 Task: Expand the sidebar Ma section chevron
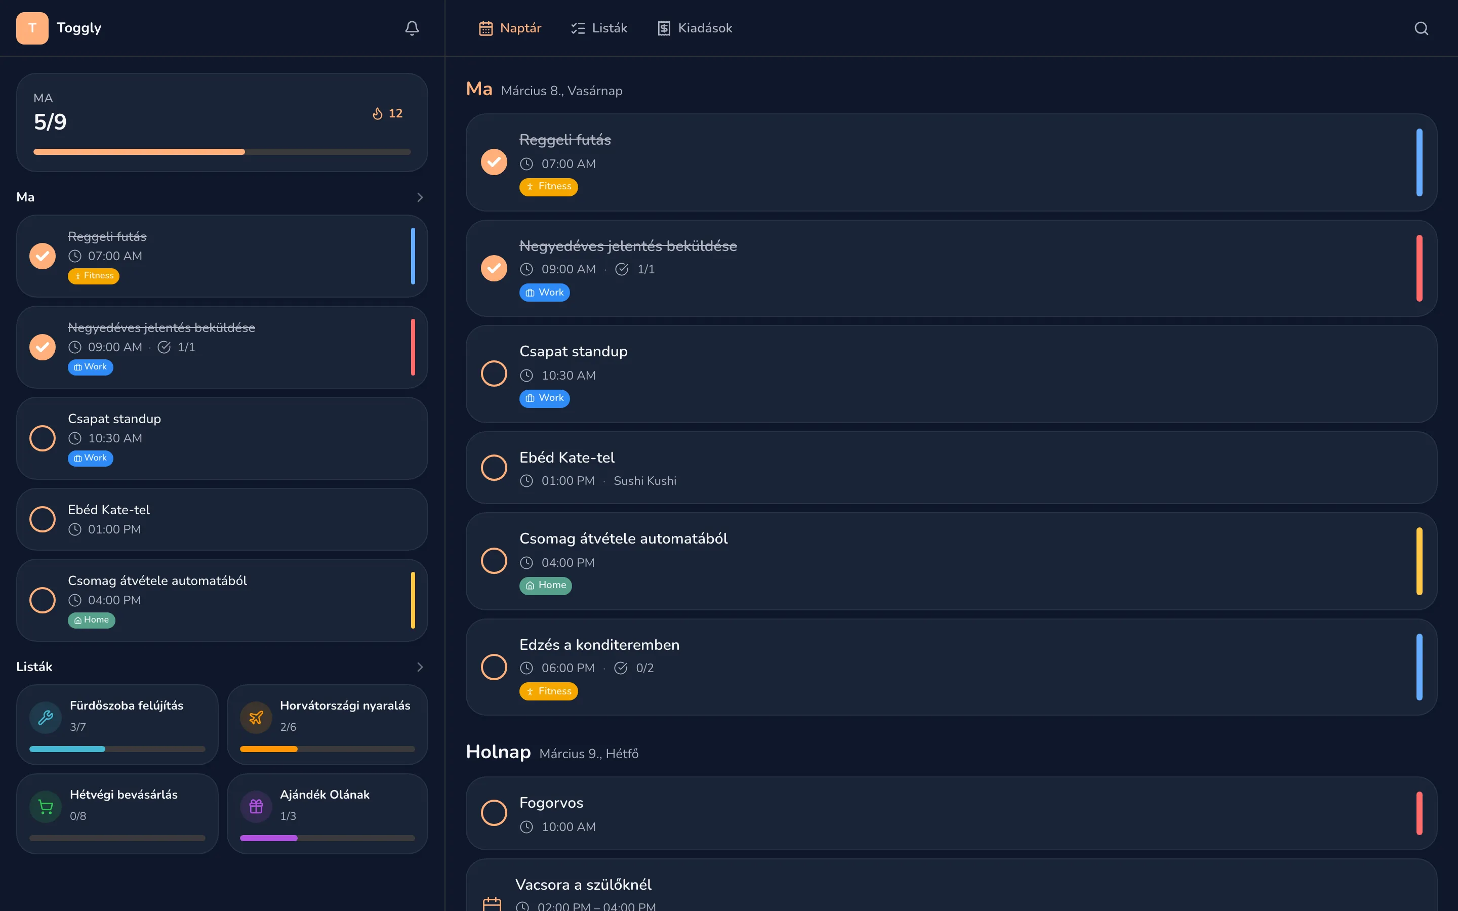tap(420, 197)
